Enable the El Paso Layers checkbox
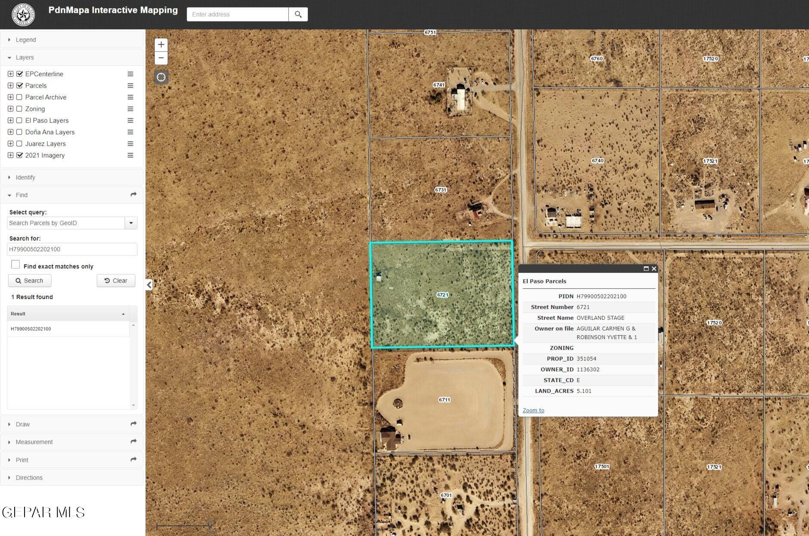 coord(19,120)
